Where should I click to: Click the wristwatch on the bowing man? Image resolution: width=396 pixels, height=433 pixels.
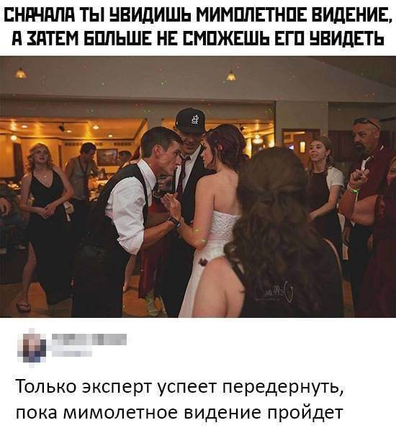click(x=175, y=222)
